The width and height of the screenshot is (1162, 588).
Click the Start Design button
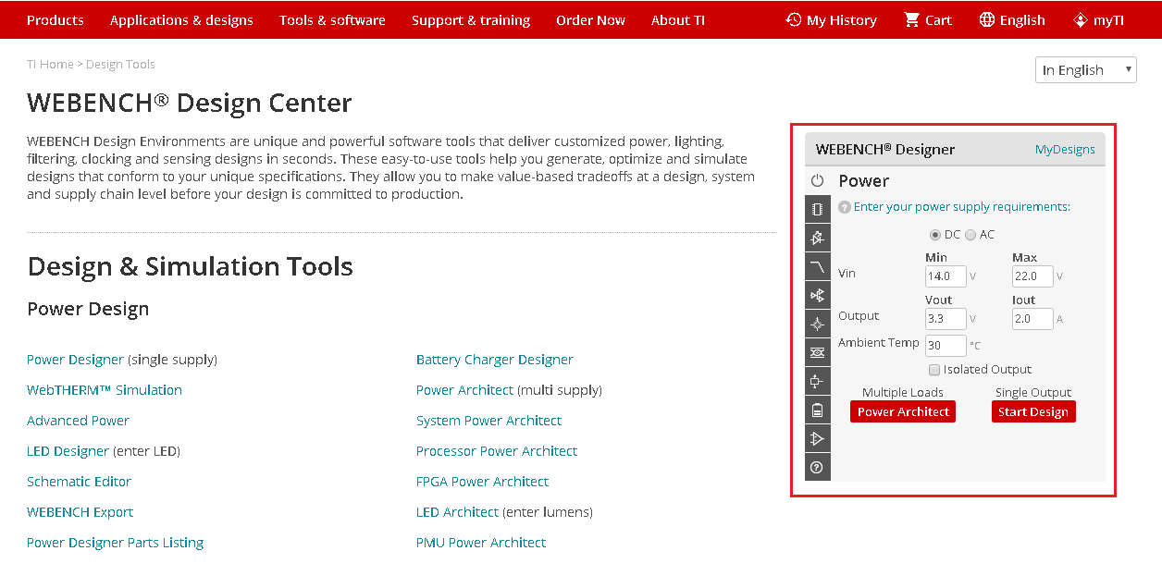[1033, 412]
